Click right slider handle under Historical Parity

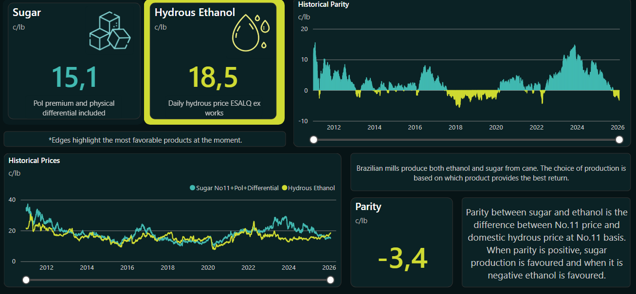(619, 140)
